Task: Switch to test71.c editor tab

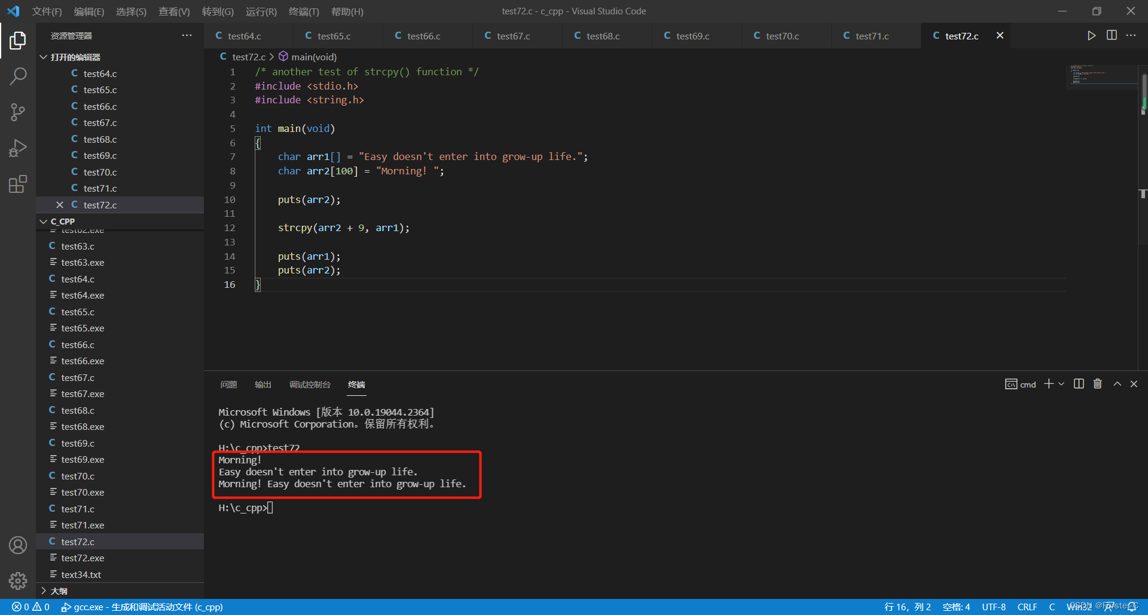Action: click(876, 36)
